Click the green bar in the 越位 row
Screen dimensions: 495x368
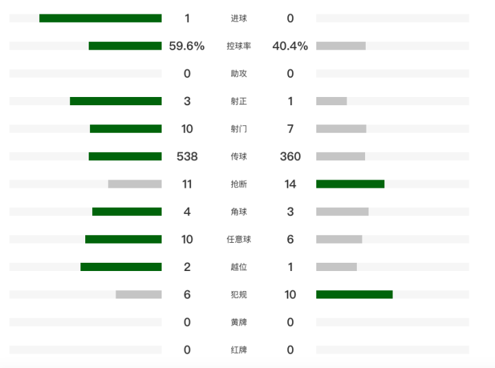coord(121,267)
